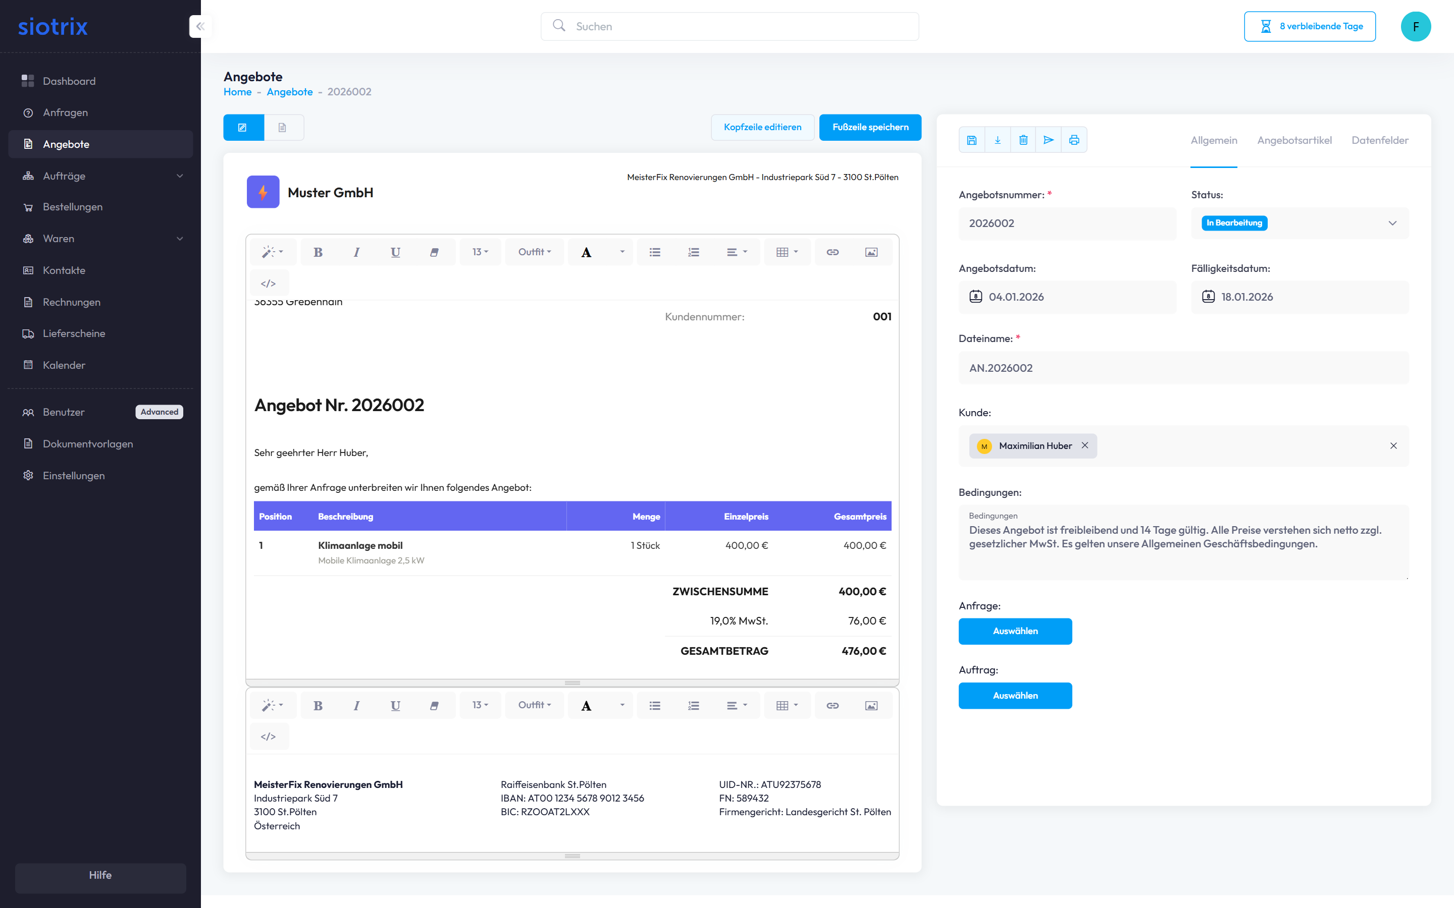Viewport: 1454px width, 908px height.
Task: Click the save icon in offer toolbar
Action: point(971,140)
